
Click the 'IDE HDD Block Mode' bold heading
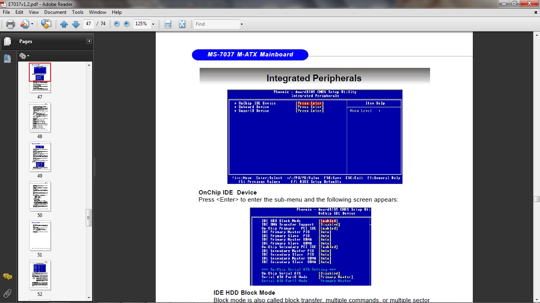tap(244, 293)
